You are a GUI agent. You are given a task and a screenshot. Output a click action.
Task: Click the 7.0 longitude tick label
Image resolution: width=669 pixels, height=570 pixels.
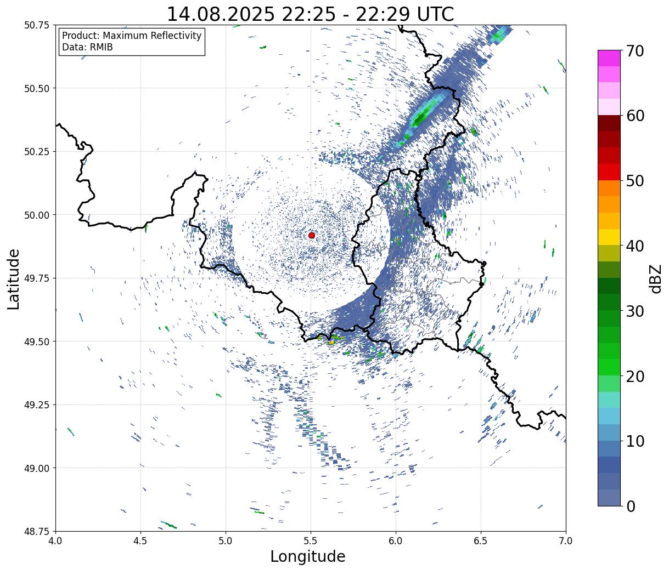(566, 541)
